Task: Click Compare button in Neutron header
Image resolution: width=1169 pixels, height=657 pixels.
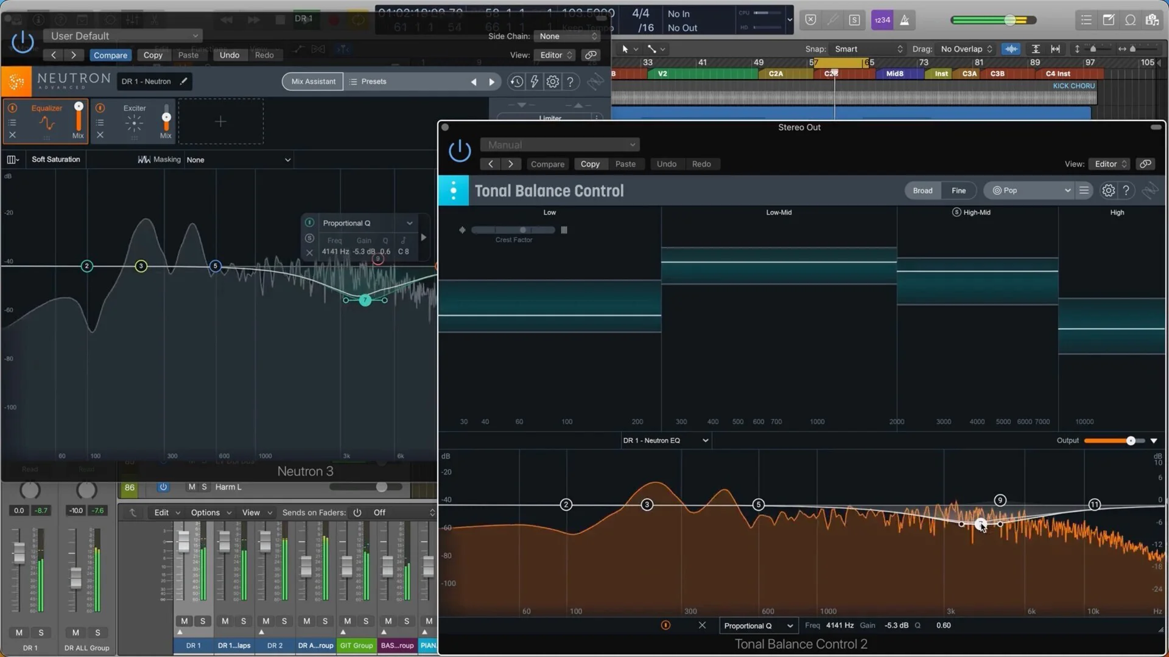Action: 110,55
